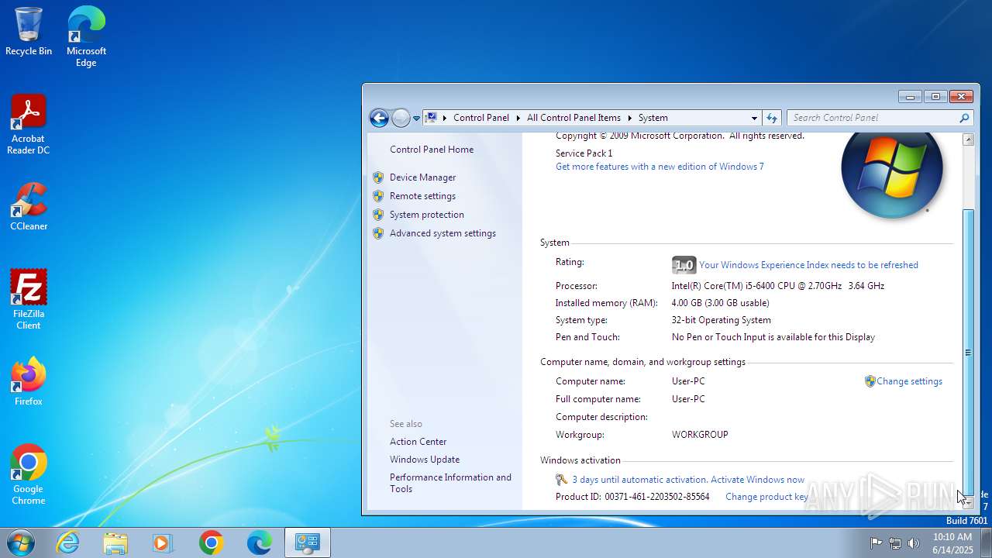Go back with the Back arrow button
992x558 pixels.
point(379,118)
